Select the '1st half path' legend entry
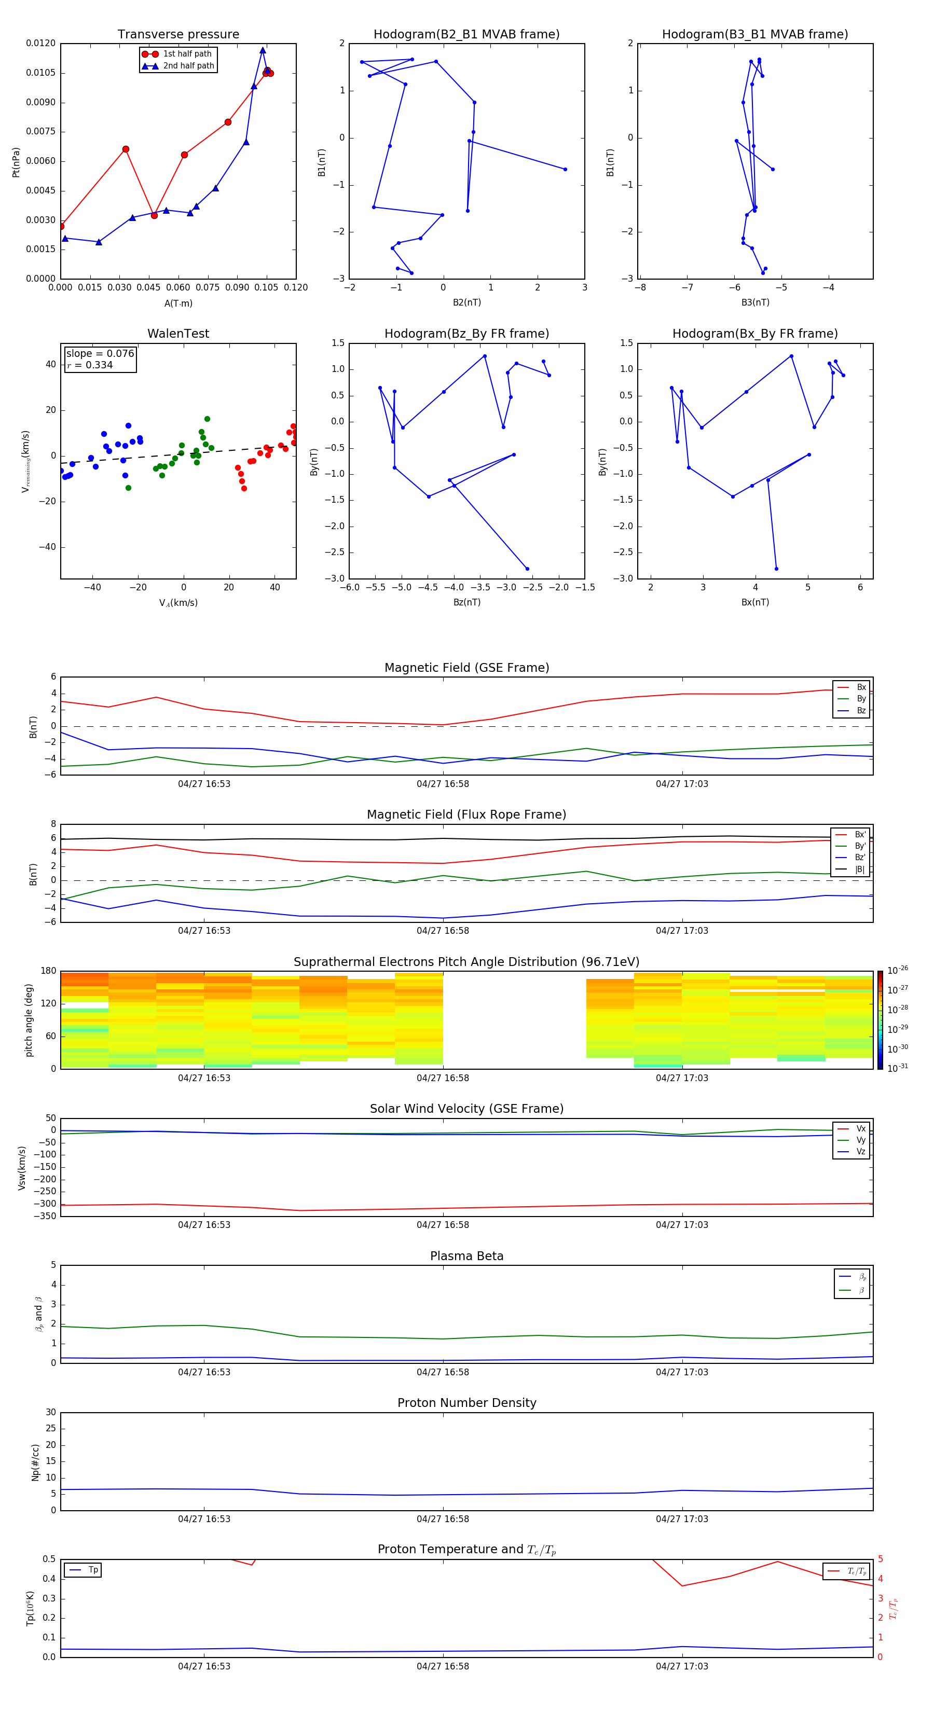 click(177, 54)
